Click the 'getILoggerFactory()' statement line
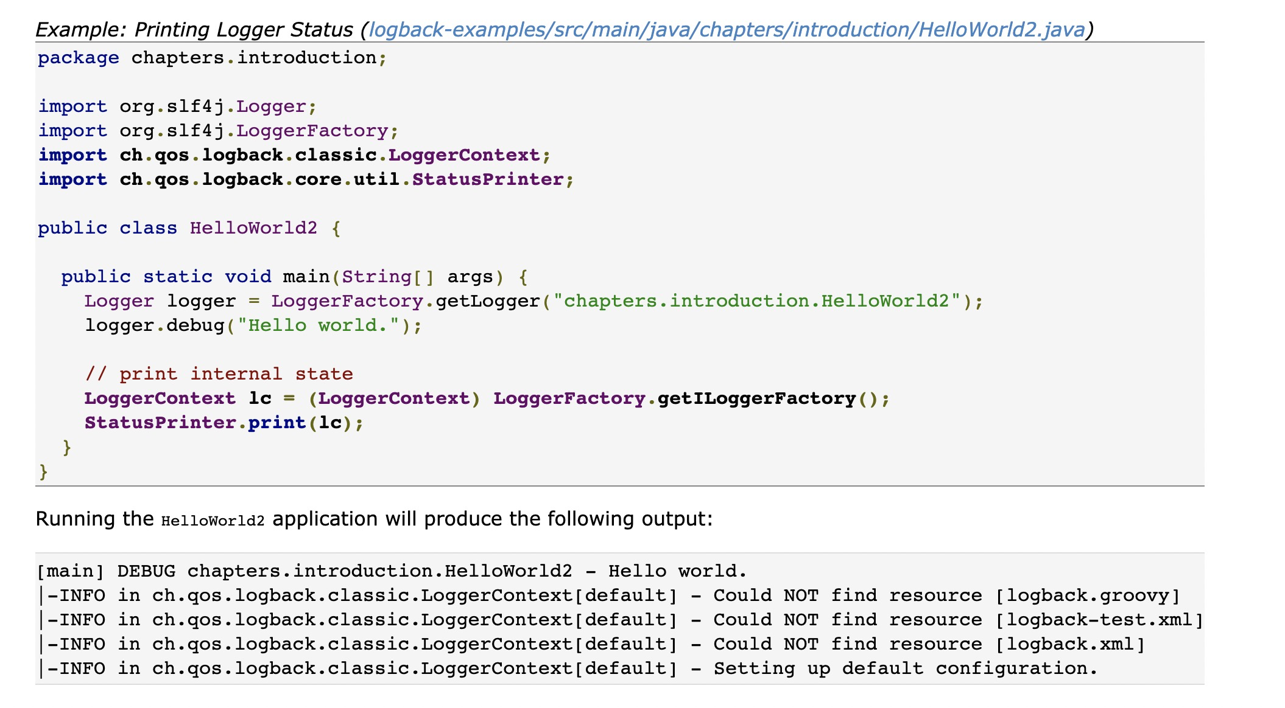Image resolution: width=1285 pixels, height=708 pixels. pos(487,398)
